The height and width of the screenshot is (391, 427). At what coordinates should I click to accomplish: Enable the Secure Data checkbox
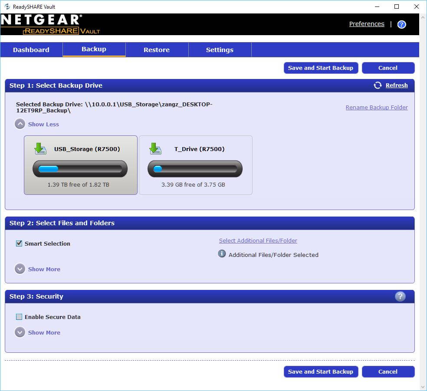[19, 317]
